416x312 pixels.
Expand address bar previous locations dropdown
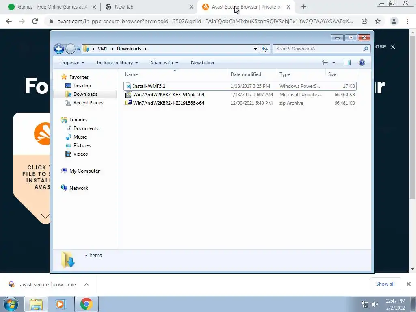[x=256, y=49]
